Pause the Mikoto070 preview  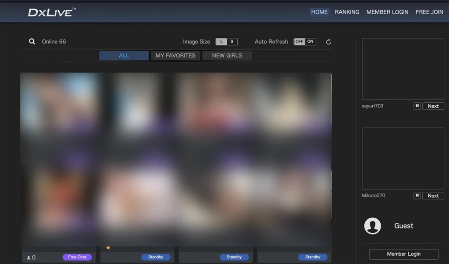pos(417,196)
